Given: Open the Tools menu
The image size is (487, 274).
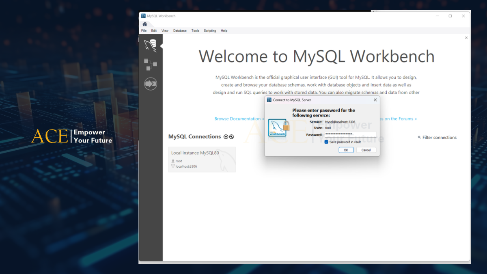Looking at the screenshot, I should [195, 30].
